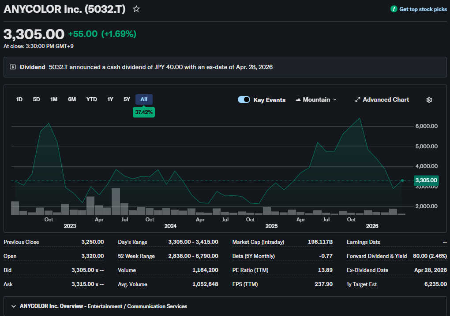The height and width of the screenshot is (316, 450).
Task: Open the Advanced Chart link
Action: 386,100
